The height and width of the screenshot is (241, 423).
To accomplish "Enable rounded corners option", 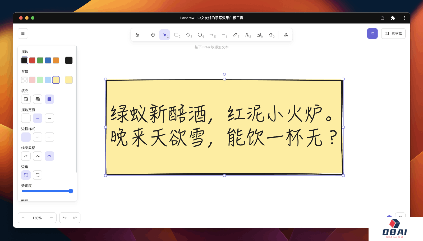I will coord(38,175).
